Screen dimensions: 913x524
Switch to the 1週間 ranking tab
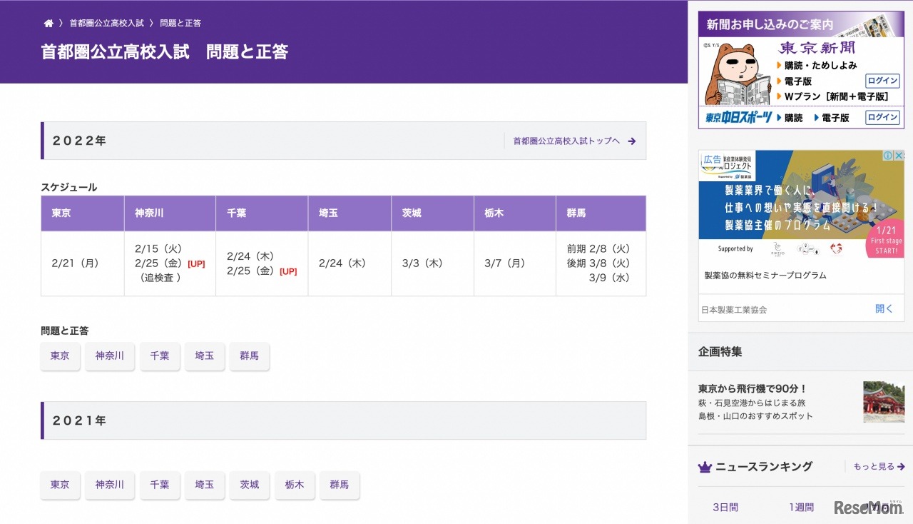tap(800, 507)
